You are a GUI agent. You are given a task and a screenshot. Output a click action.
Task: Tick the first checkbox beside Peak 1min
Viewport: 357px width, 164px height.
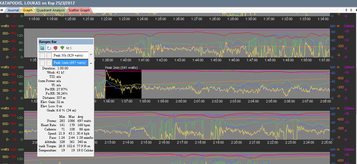(x=42, y=62)
